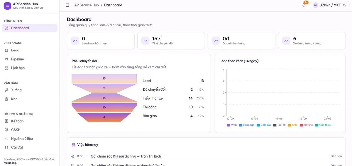The height and width of the screenshot is (166, 352).
Task: Open the Pipeline page
Action: coord(30,59)
